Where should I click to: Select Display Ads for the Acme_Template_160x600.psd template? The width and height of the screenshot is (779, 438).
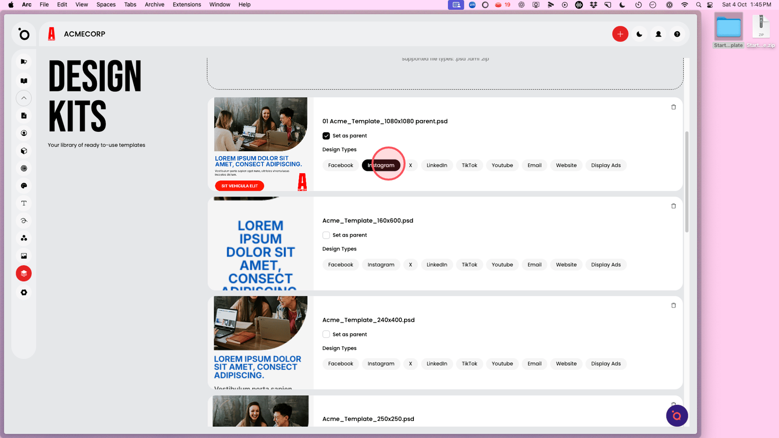(606, 265)
